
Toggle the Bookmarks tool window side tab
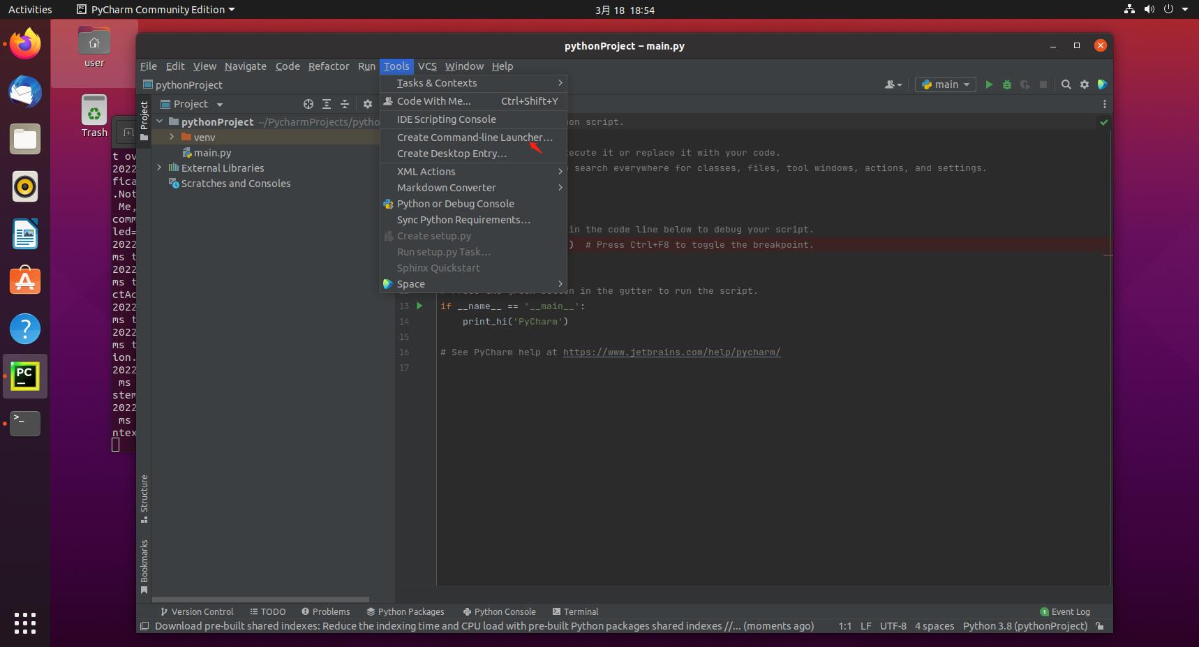tap(144, 566)
